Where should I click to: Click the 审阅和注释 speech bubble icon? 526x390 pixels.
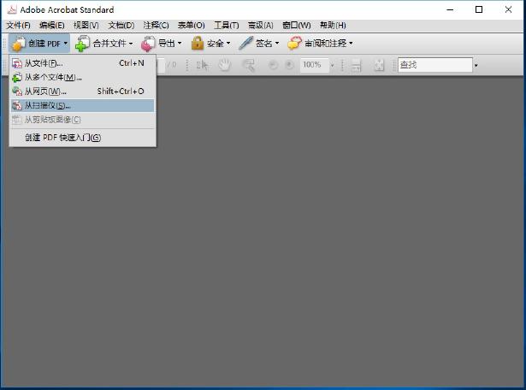(x=294, y=44)
